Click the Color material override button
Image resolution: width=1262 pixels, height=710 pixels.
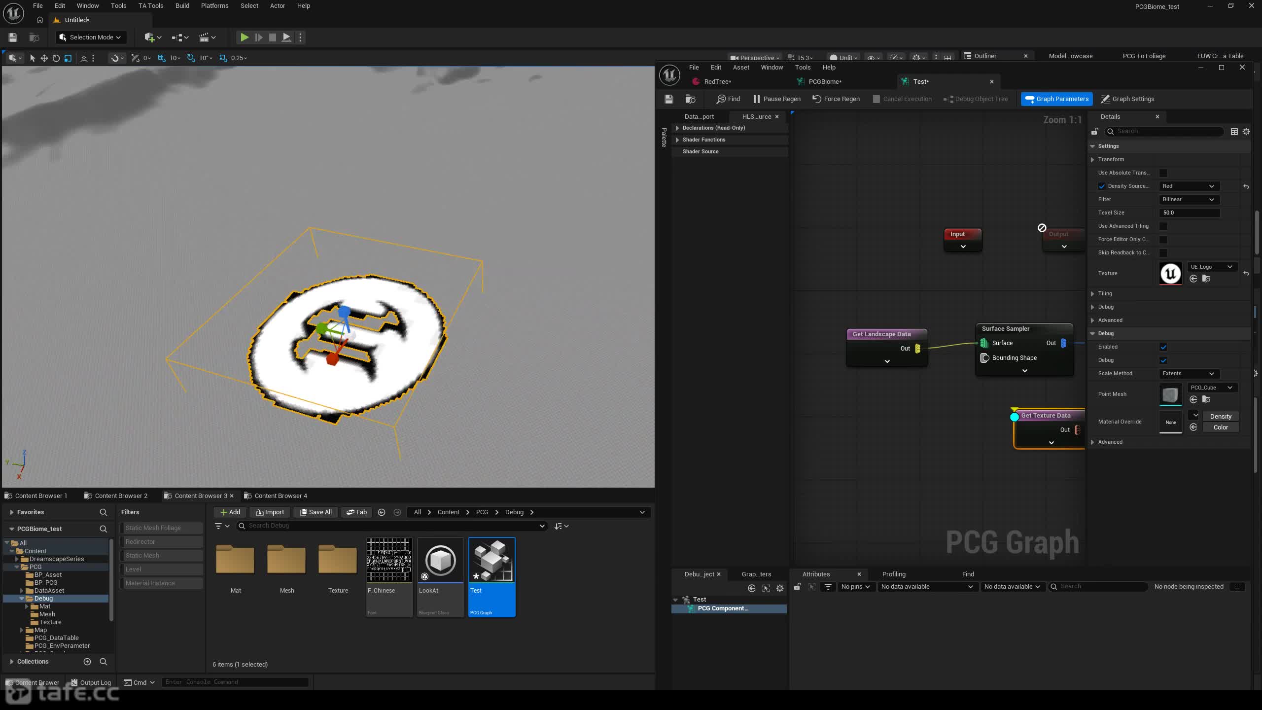tap(1221, 427)
